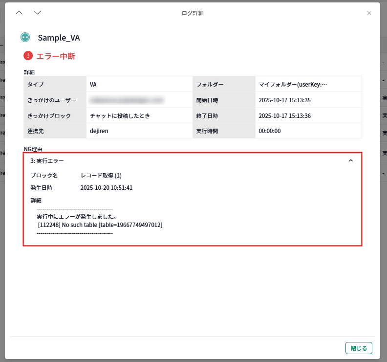This screenshot has height=362, width=387.
Task: Select the start time 2025-10-17 15:13:35
Action: click(284, 100)
